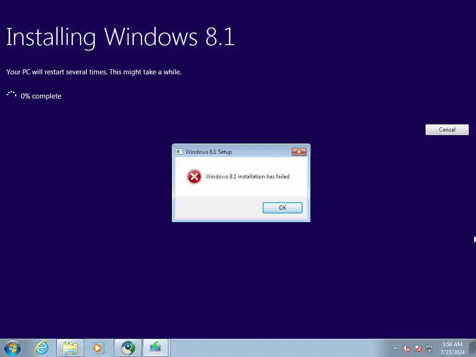
Task: Click the spinning progress indicator
Action: [12, 94]
